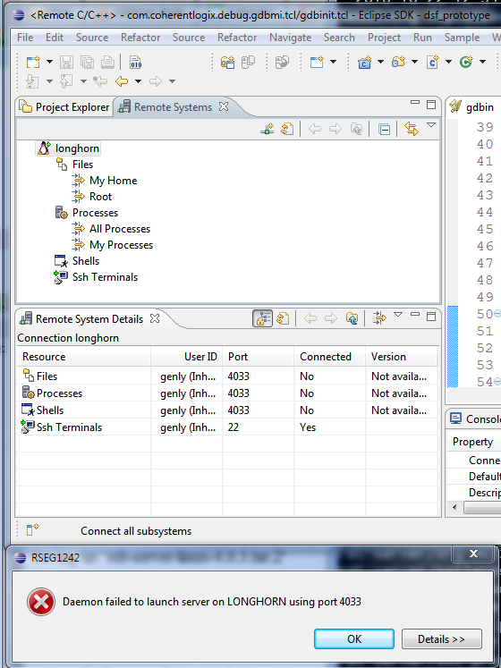Image resolution: width=501 pixels, height=668 pixels.
Task: Click the New wizard toolbar icon
Action: (33, 63)
